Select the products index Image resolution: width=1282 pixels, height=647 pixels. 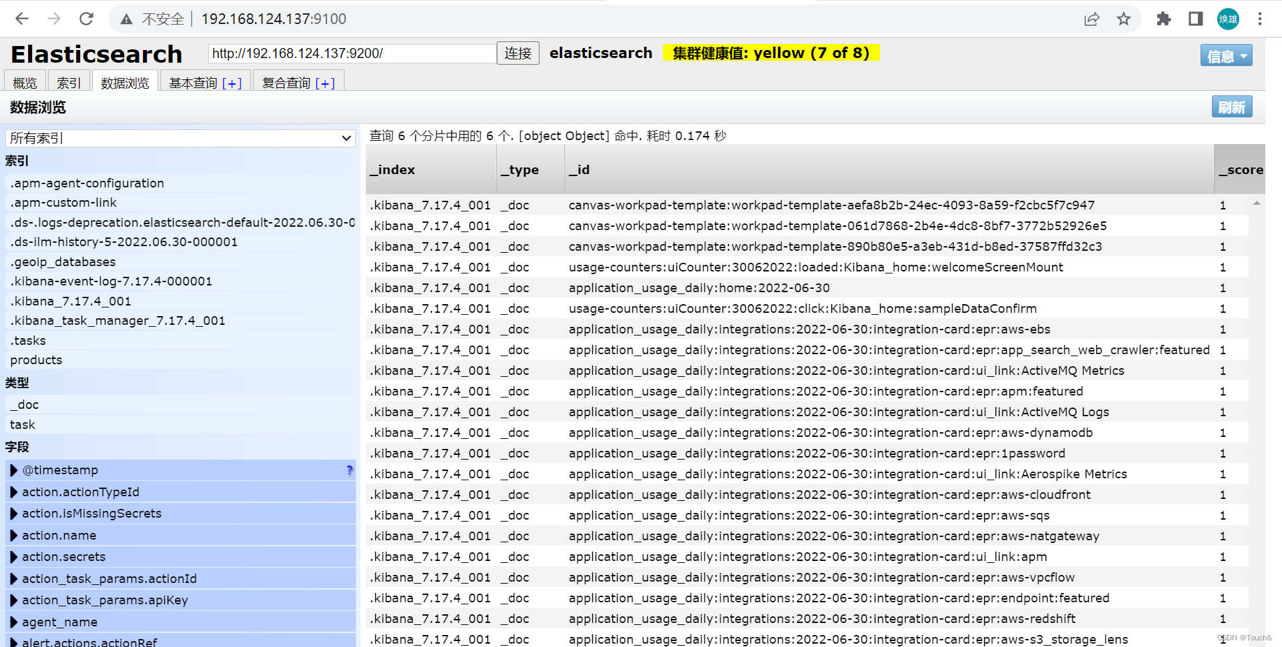pos(180,360)
